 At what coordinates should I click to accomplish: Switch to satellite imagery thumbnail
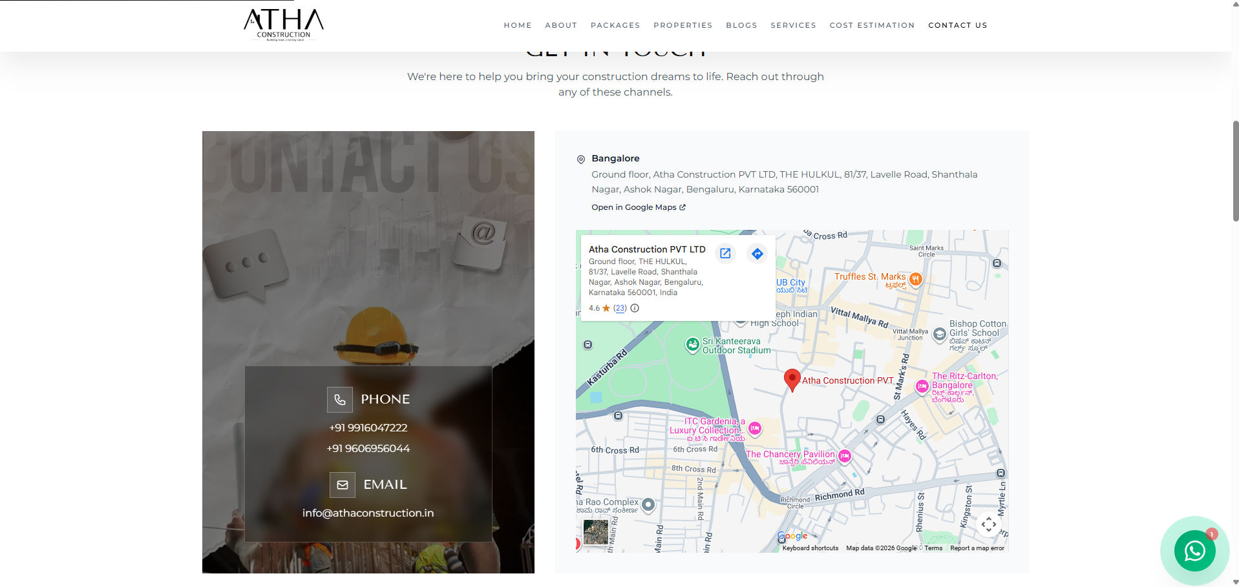596,532
